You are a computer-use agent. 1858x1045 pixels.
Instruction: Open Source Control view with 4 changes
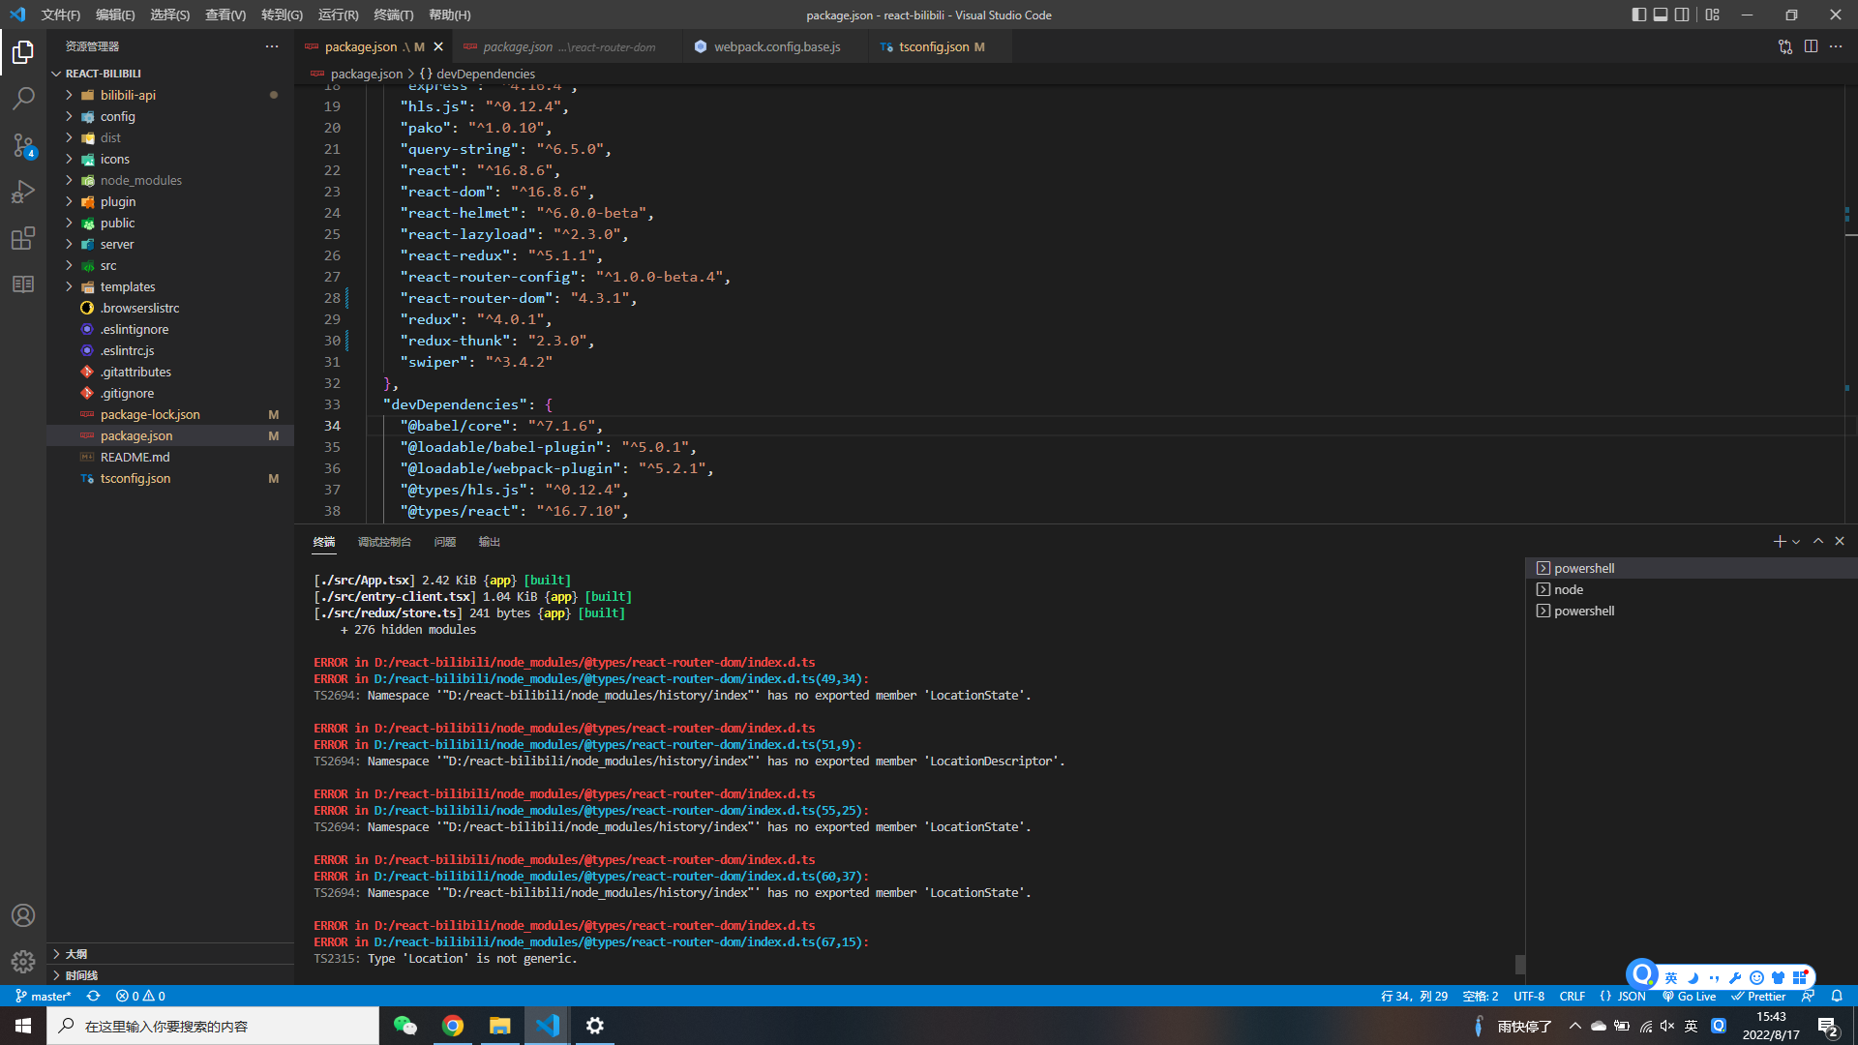[x=23, y=145]
